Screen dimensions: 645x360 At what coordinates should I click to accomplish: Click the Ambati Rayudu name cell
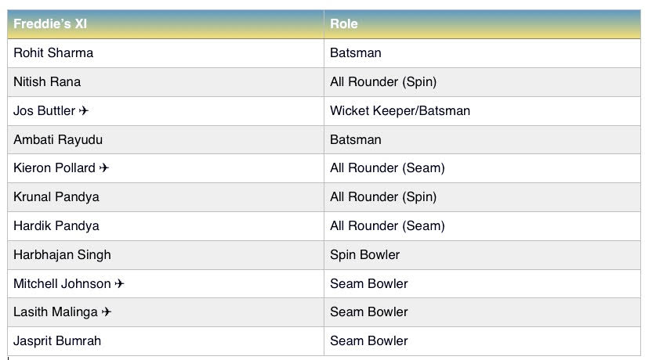[166, 140]
